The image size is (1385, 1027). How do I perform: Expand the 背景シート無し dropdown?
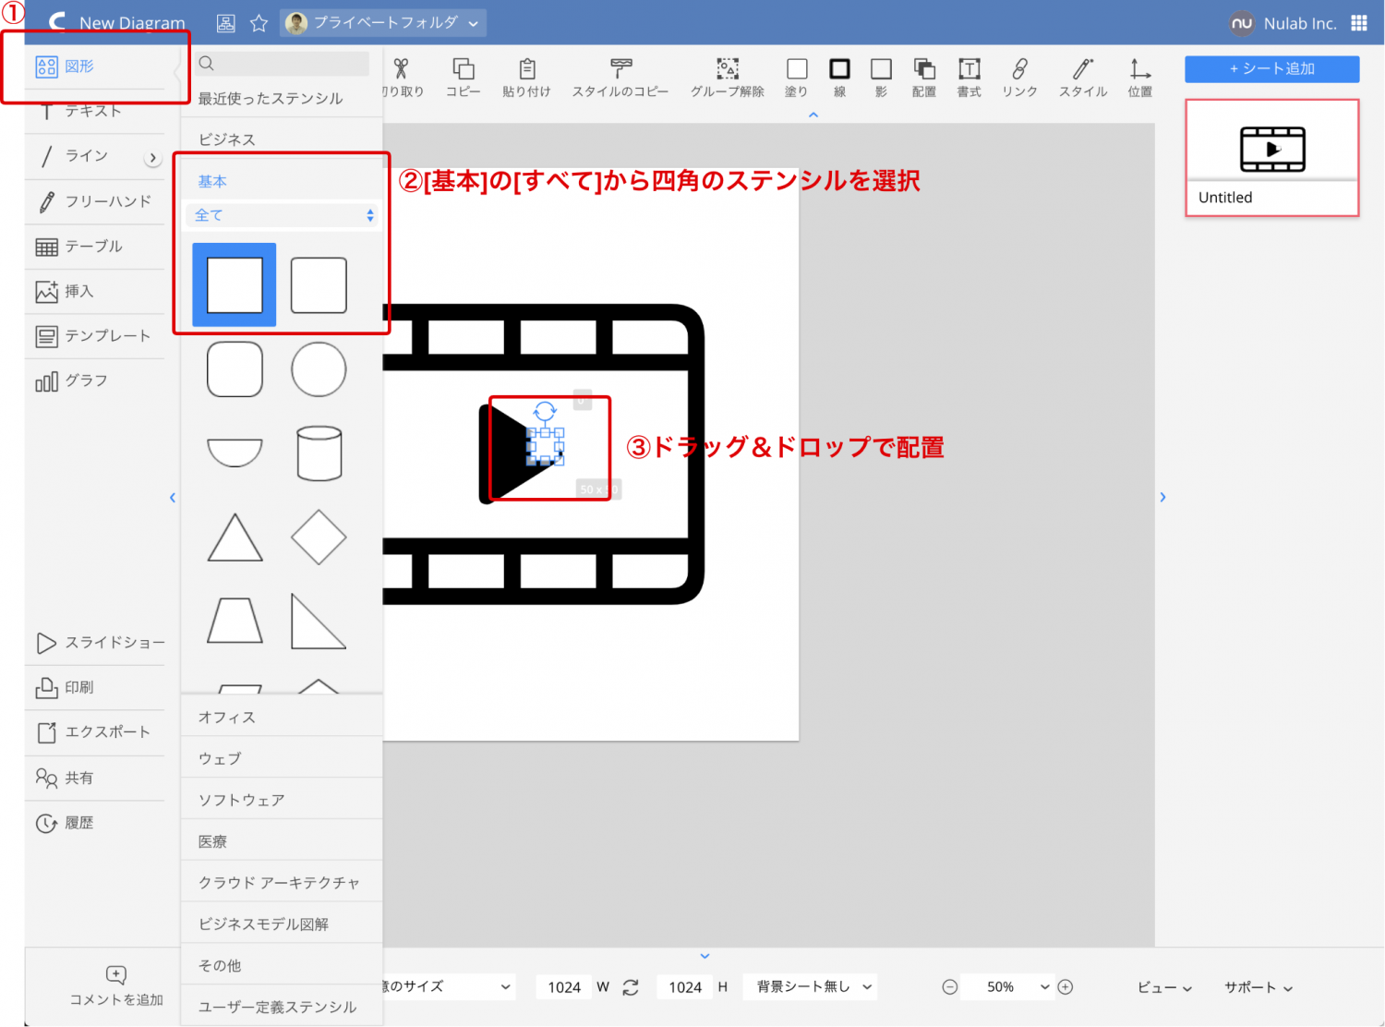pos(813,987)
